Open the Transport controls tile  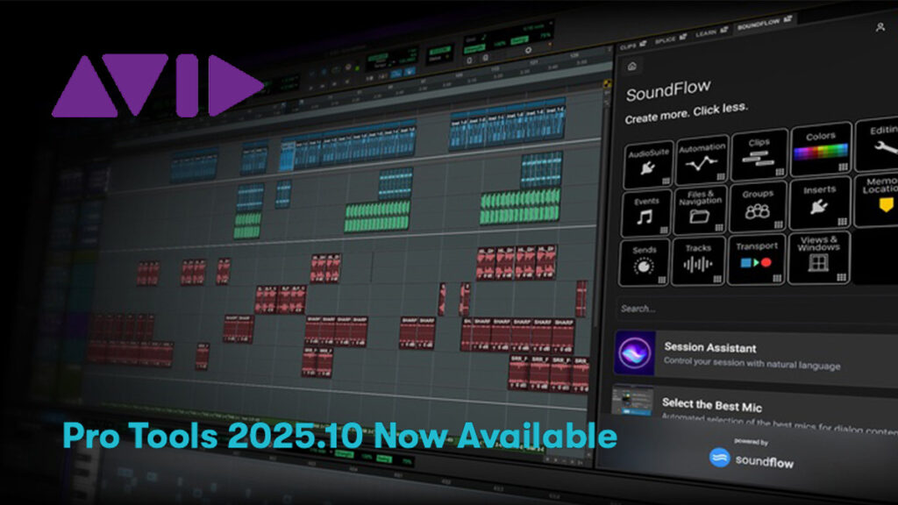click(x=756, y=258)
